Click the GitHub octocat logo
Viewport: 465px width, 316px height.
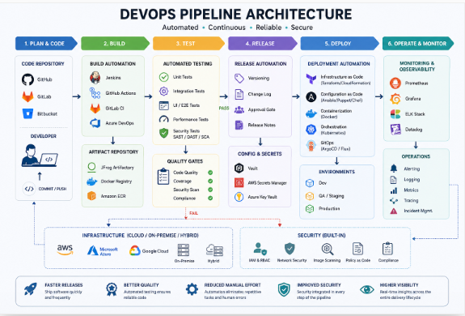tap(27, 79)
